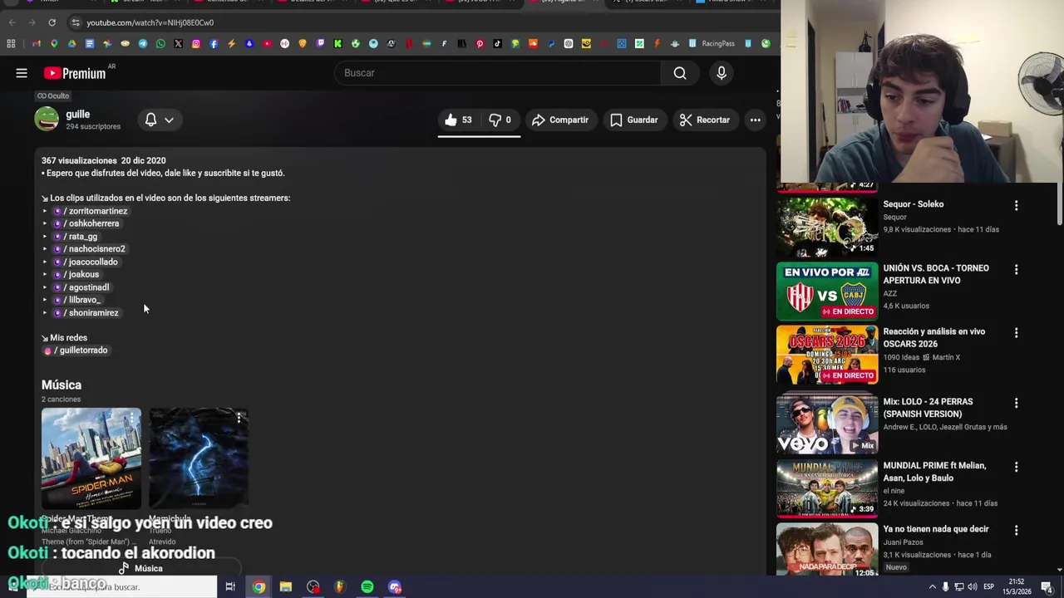Open Oscars 2026 reaction video title
Viewport: 1064px width, 598px height.
click(x=934, y=337)
